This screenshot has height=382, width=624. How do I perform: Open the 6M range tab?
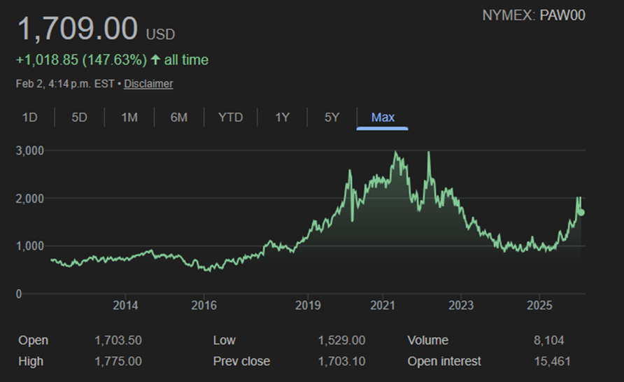178,118
